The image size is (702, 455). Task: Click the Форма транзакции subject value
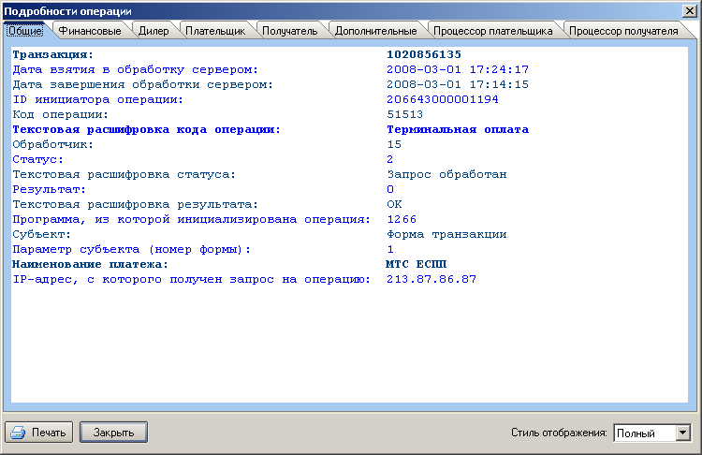click(446, 234)
